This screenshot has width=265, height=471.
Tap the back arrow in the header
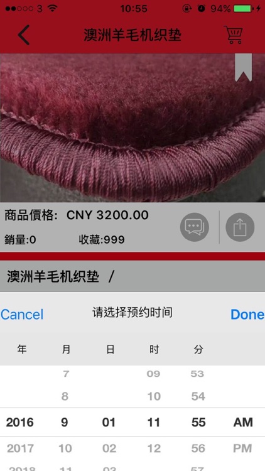[x=23, y=35]
